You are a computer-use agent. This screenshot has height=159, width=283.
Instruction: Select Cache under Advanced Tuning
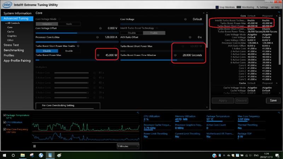click(11, 31)
